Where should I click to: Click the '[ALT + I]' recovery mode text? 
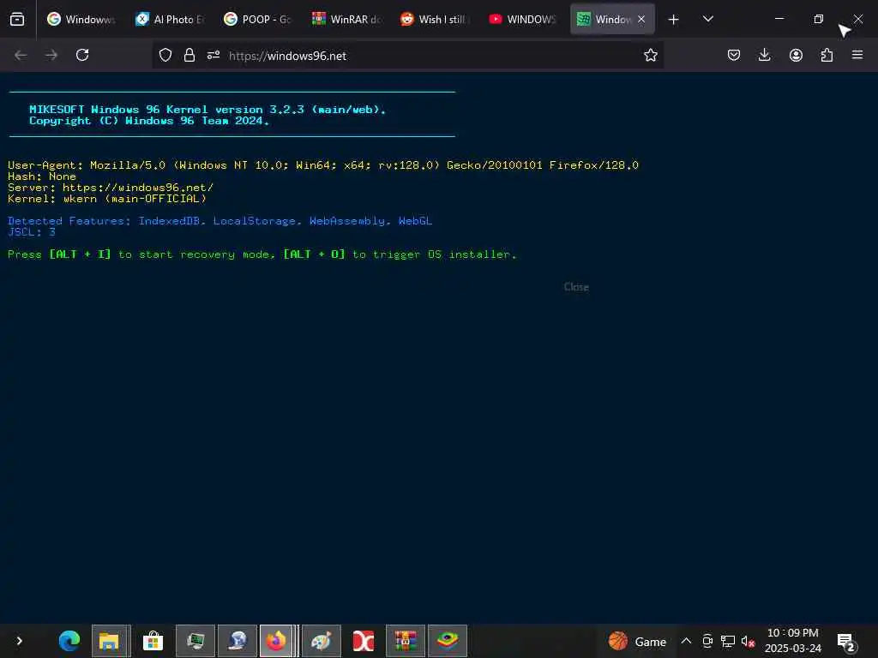pyautogui.click(x=80, y=254)
